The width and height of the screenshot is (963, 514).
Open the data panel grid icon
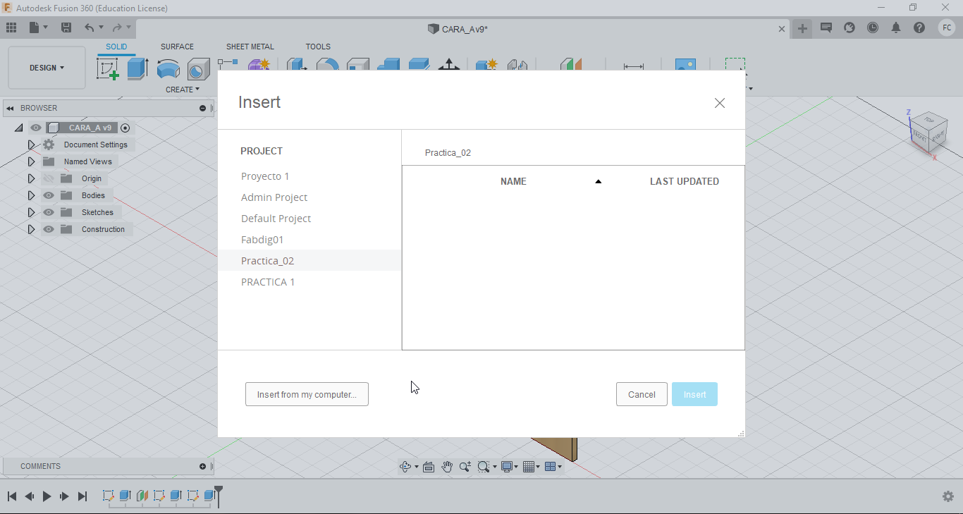(11, 27)
